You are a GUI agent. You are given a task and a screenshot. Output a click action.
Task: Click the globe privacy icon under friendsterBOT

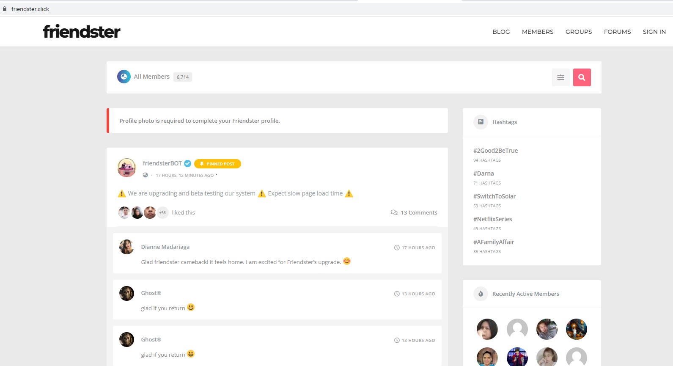146,175
